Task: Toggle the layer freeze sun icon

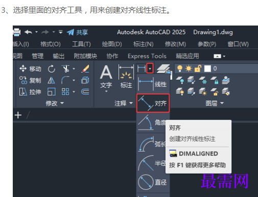Action: 189,68
